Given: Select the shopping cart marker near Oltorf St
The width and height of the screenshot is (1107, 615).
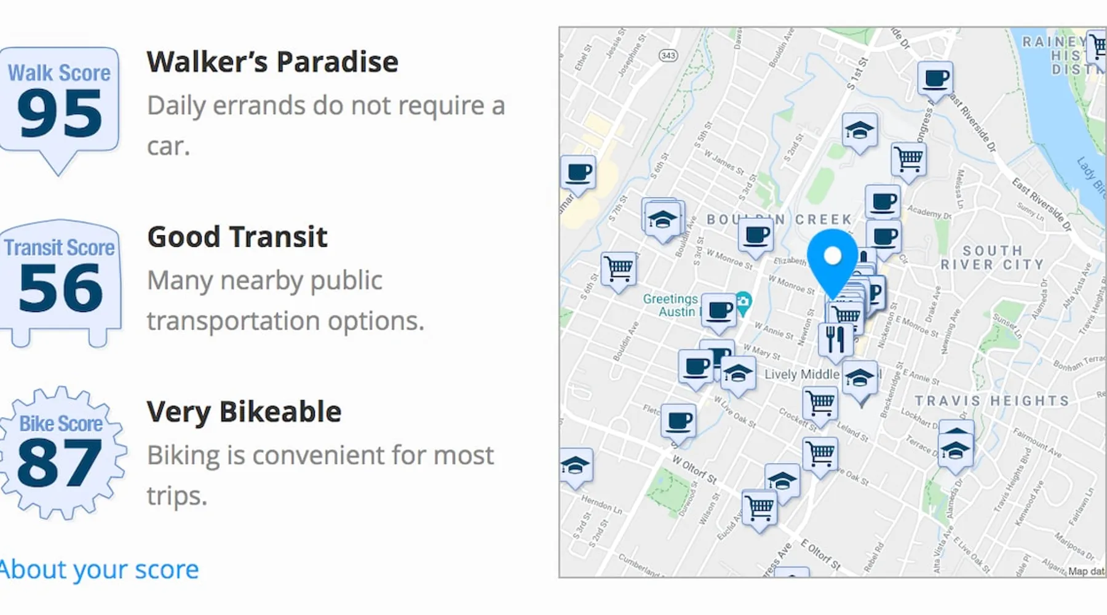Looking at the screenshot, I should click(760, 507).
